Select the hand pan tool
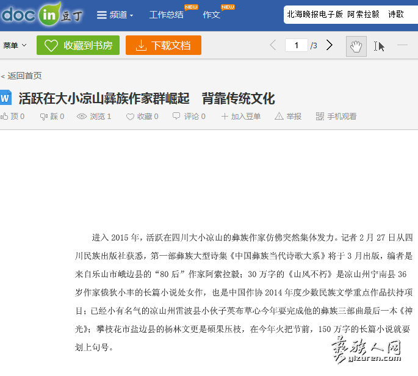Image resolution: width=418 pixels, height=376 pixels. [x=356, y=46]
